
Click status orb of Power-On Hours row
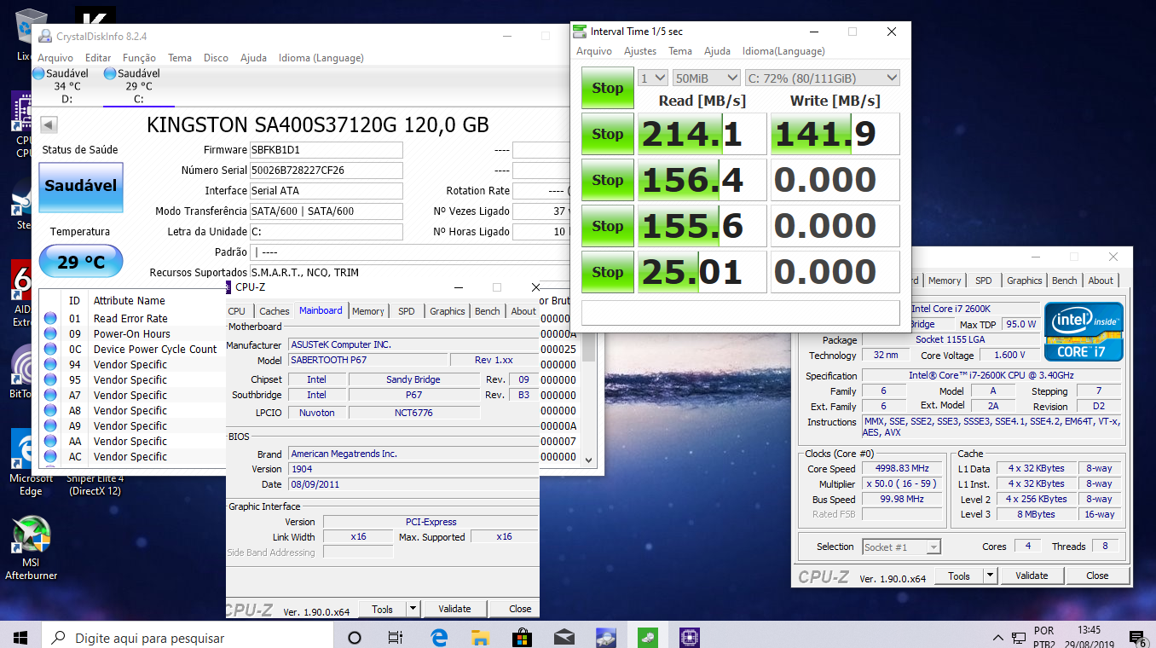point(50,334)
